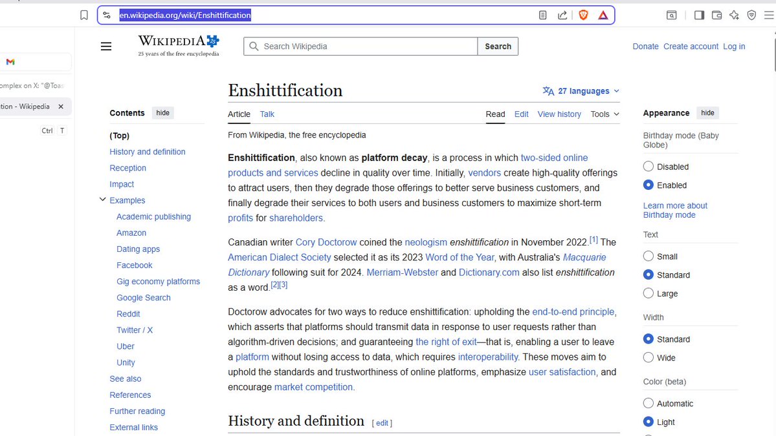776x436 pixels.
Task: Open the tab search icon
Action: tap(672, 16)
